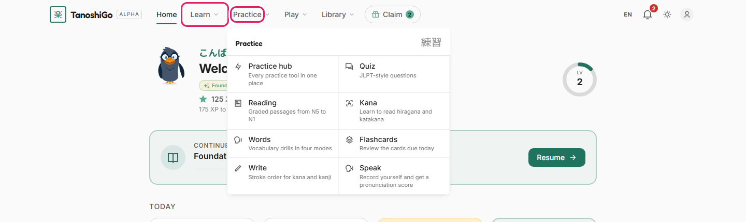Click the TODAY section heading
746x222 pixels.
click(162, 207)
